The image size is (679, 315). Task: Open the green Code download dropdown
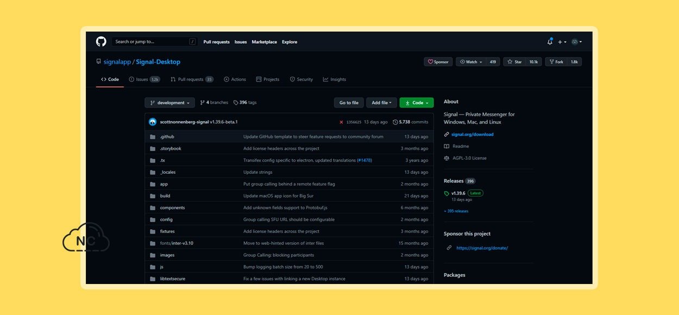pos(417,103)
